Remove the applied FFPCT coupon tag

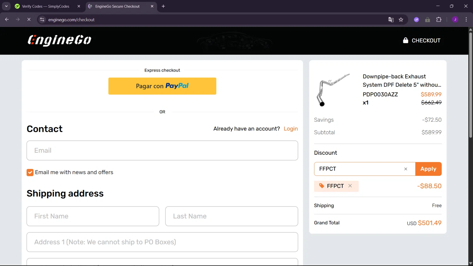click(x=350, y=186)
